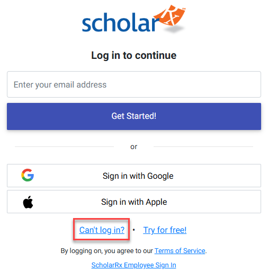This screenshot has width=268, height=278.
Task: Click the divider line right of 'or'
Action: 203,146
